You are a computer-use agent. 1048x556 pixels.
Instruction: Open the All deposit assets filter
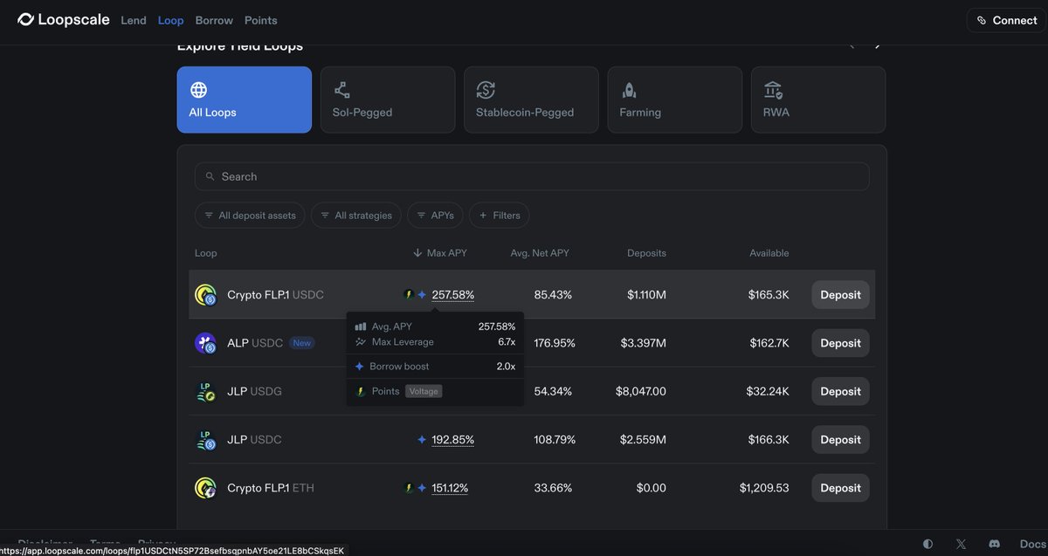tap(250, 216)
